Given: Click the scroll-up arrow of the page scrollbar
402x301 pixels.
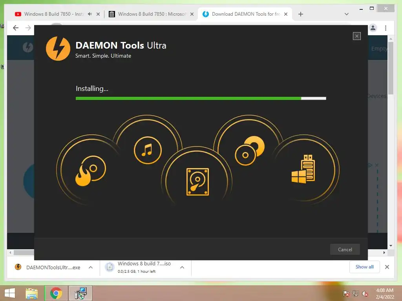Looking at the screenshot, I should pyautogui.click(x=391, y=39).
